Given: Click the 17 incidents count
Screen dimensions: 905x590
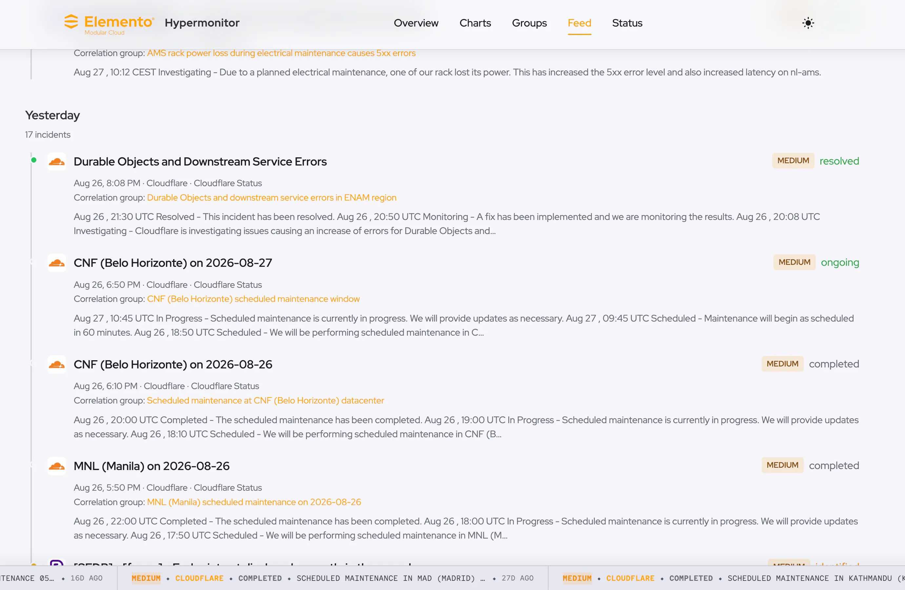Looking at the screenshot, I should 48,135.
